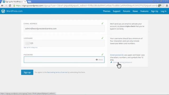
Task: Click the key icon beside Generate password
Action: tap(111, 62)
